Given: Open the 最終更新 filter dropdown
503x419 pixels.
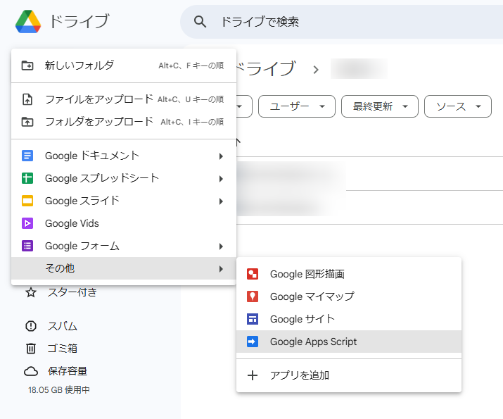Looking at the screenshot, I should click(380, 106).
